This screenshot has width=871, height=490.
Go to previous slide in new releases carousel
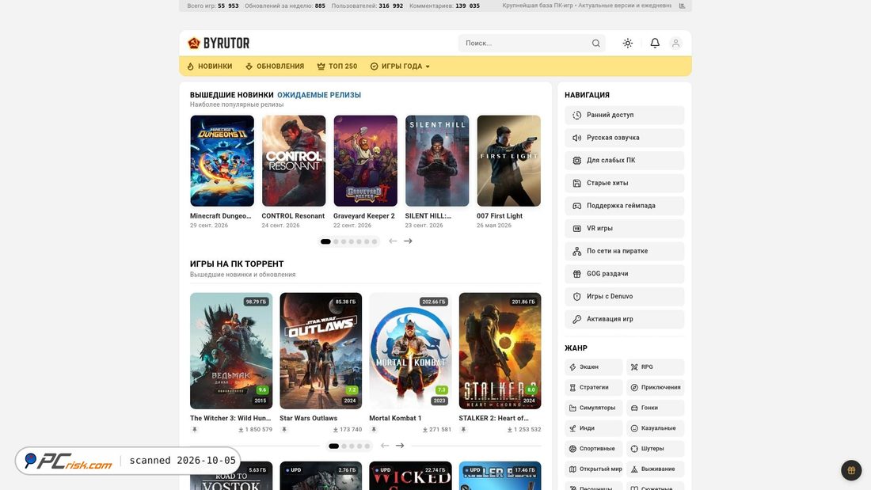pos(393,241)
